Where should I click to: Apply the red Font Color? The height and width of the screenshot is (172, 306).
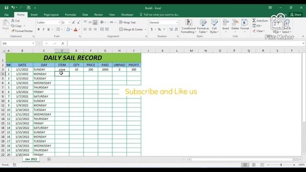click(x=76, y=30)
